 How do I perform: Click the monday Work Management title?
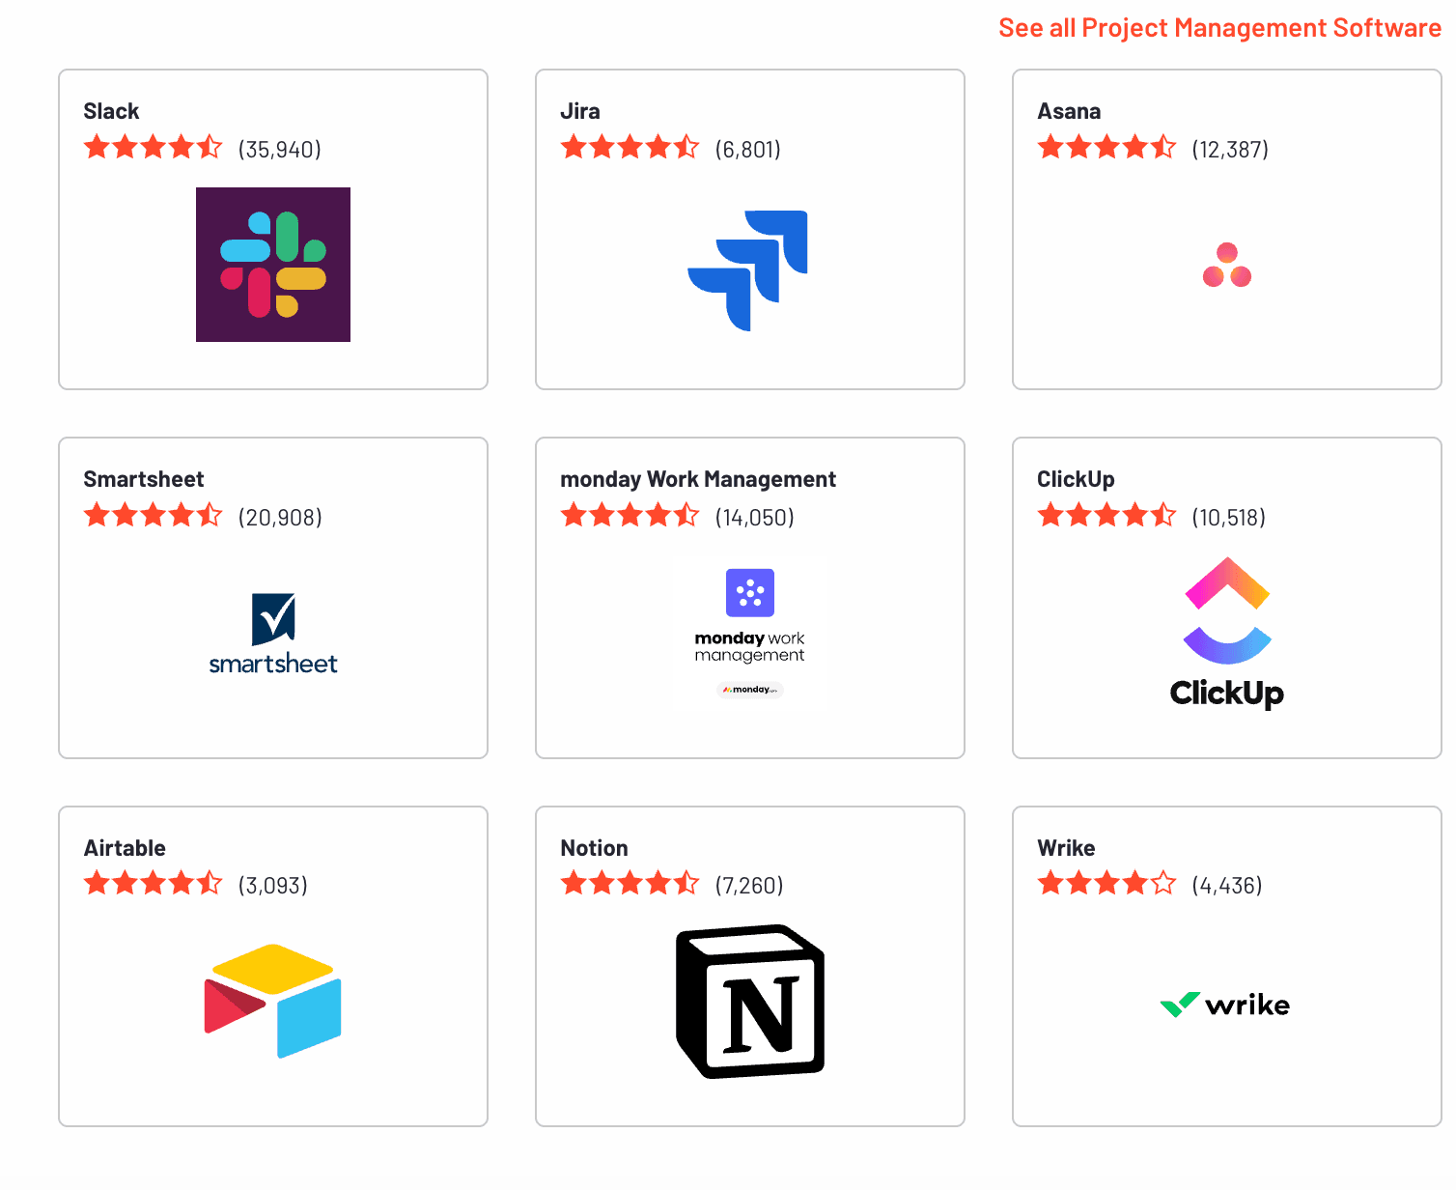(698, 479)
